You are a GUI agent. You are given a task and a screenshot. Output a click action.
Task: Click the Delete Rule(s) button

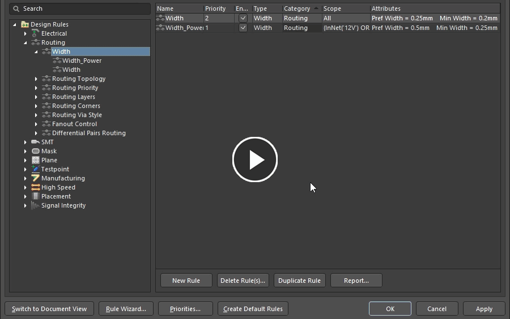tap(243, 281)
